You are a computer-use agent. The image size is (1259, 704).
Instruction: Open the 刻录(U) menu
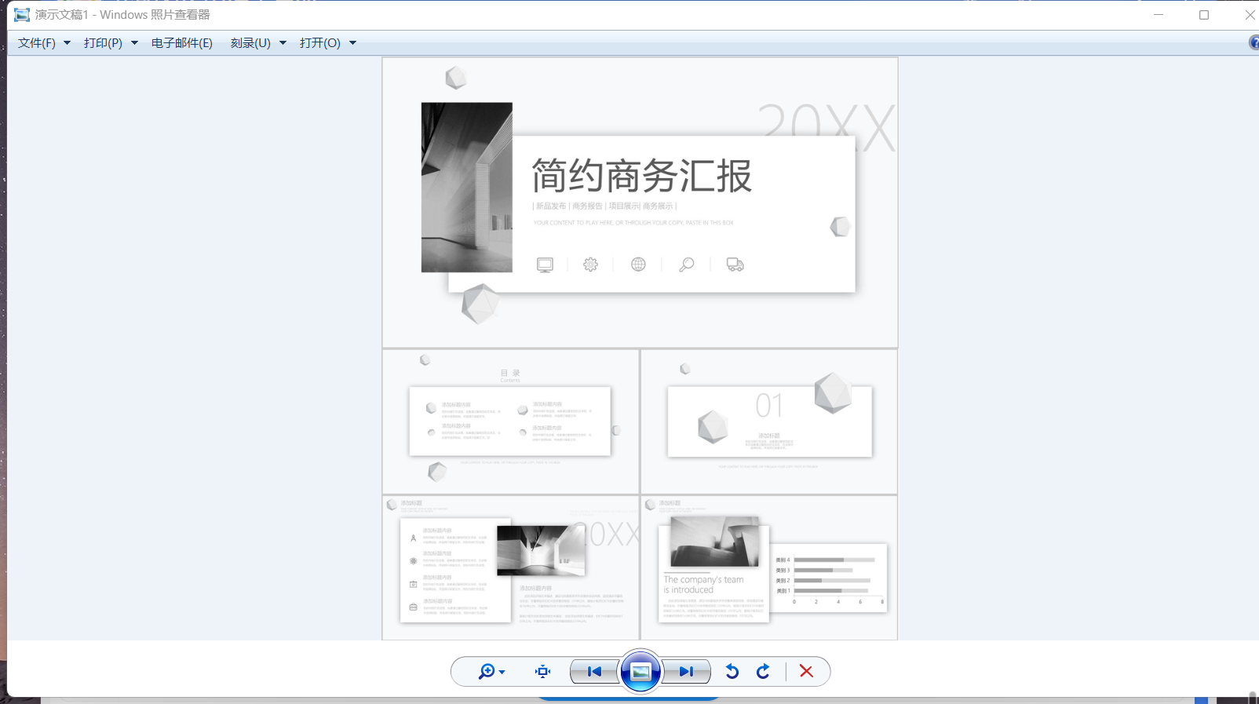[x=250, y=43]
